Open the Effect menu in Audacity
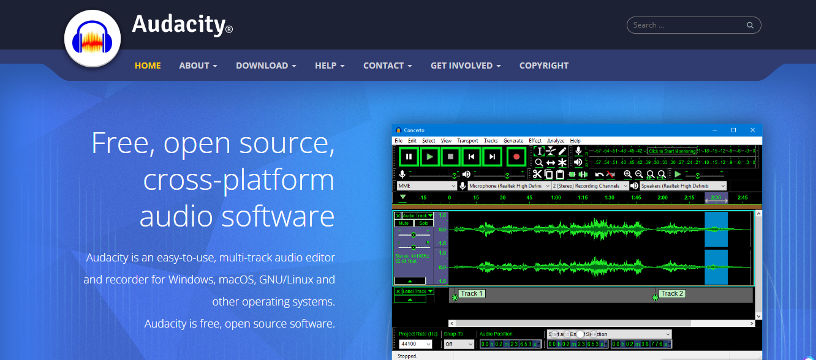Screen dimensions: 816x360 point(535,141)
